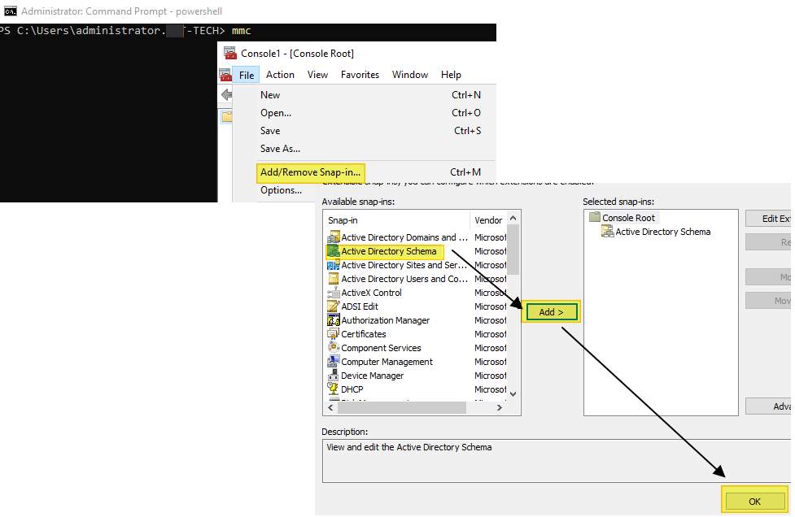The height and width of the screenshot is (517, 795).
Task: Click the horizontal scrollbar thumb of snap-in list
Action: tap(404, 407)
